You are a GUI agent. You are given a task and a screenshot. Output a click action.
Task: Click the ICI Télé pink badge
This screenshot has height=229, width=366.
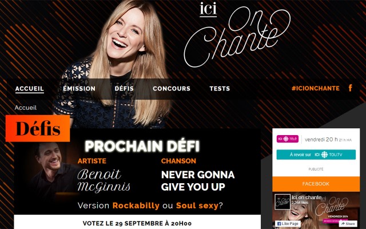tap(287, 139)
